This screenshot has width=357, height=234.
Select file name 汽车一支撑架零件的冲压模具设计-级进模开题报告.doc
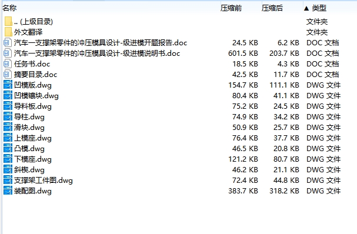(x=101, y=42)
